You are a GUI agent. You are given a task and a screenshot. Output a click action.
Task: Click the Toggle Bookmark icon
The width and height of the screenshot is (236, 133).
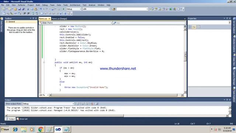[42, 13]
